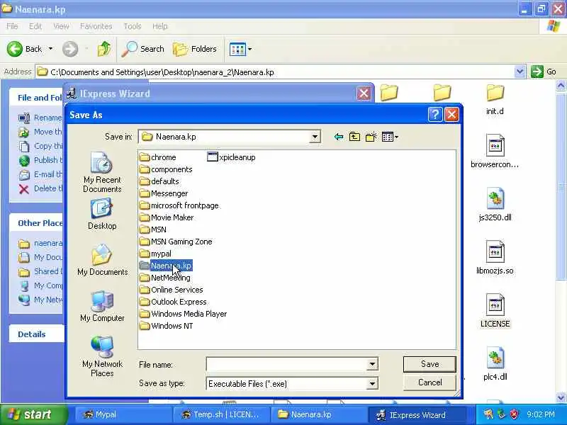Switch to Temp.sh taskbar button
Image resolution: width=567 pixels, height=425 pixels.
[x=221, y=414]
